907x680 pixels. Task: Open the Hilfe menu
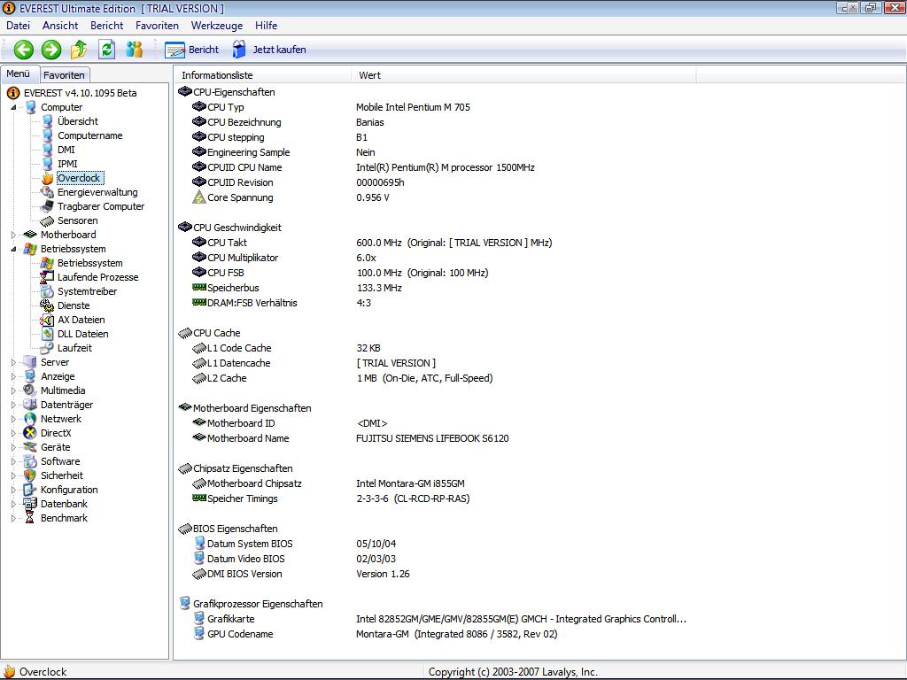point(266,26)
